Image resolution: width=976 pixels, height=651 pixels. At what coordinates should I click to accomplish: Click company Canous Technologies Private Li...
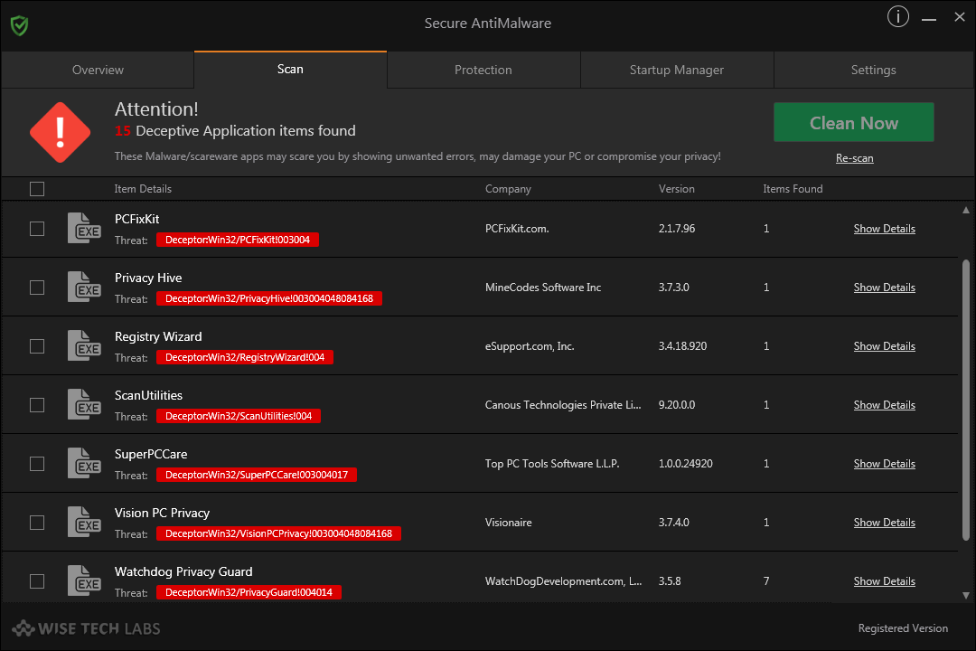(x=563, y=405)
